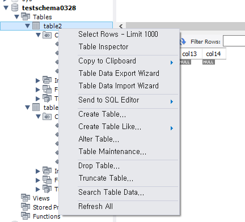Viewport: 245px width, 222px height.
Task: Open Create Table Like... submenu
Action: pyautogui.click(x=110, y=126)
